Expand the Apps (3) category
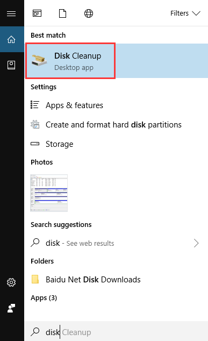The image size is (208, 341). pos(44,298)
